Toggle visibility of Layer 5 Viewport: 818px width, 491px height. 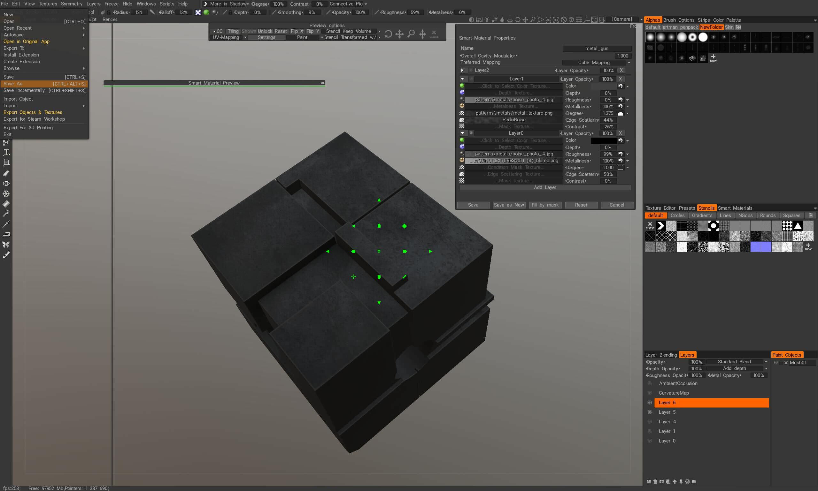pyautogui.click(x=650, y=412)
